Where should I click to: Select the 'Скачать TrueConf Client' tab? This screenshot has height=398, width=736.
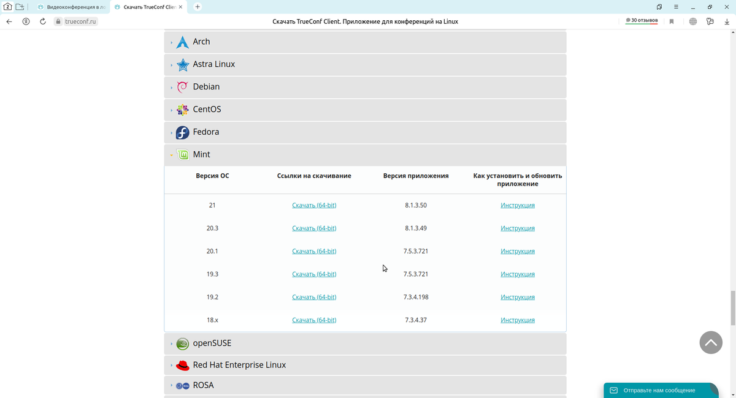147,7
